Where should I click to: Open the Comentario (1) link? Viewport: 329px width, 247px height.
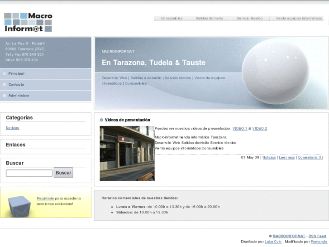click(x=310, y=157)
